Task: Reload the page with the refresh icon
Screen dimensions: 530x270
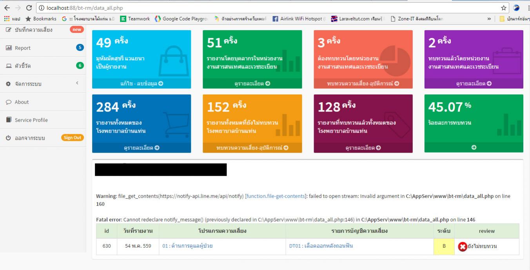Action: pos(29,8)
